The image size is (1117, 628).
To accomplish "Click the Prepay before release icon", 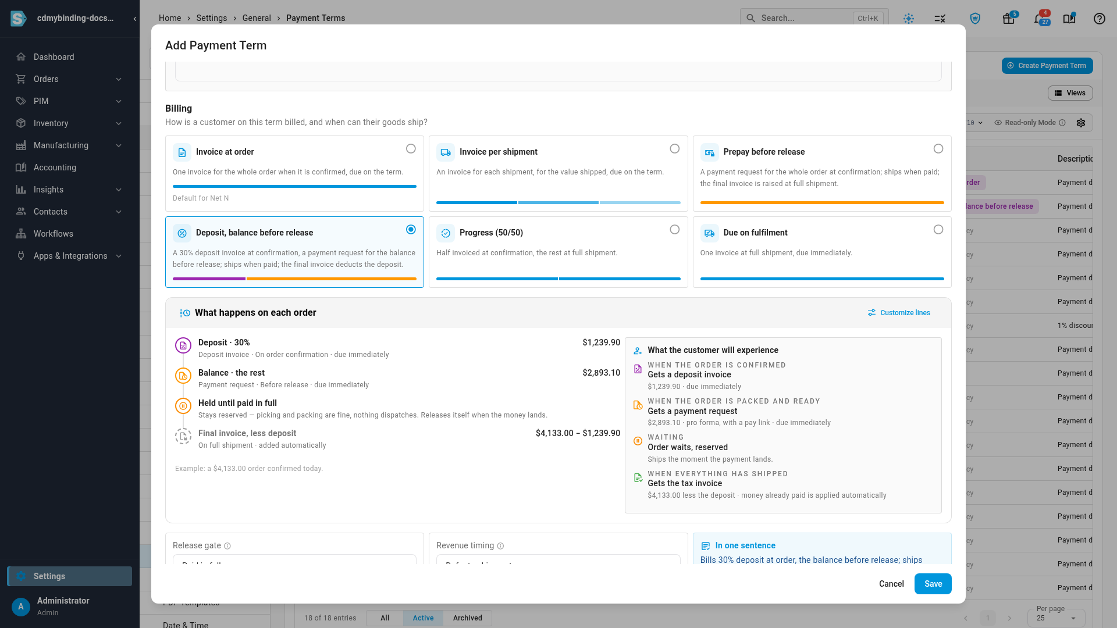I will 710,152.
